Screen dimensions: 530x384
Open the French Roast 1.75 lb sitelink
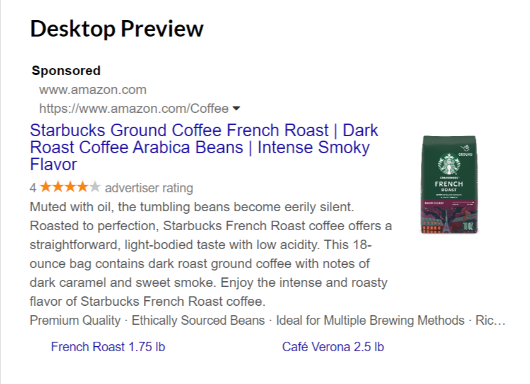point(108,347)
